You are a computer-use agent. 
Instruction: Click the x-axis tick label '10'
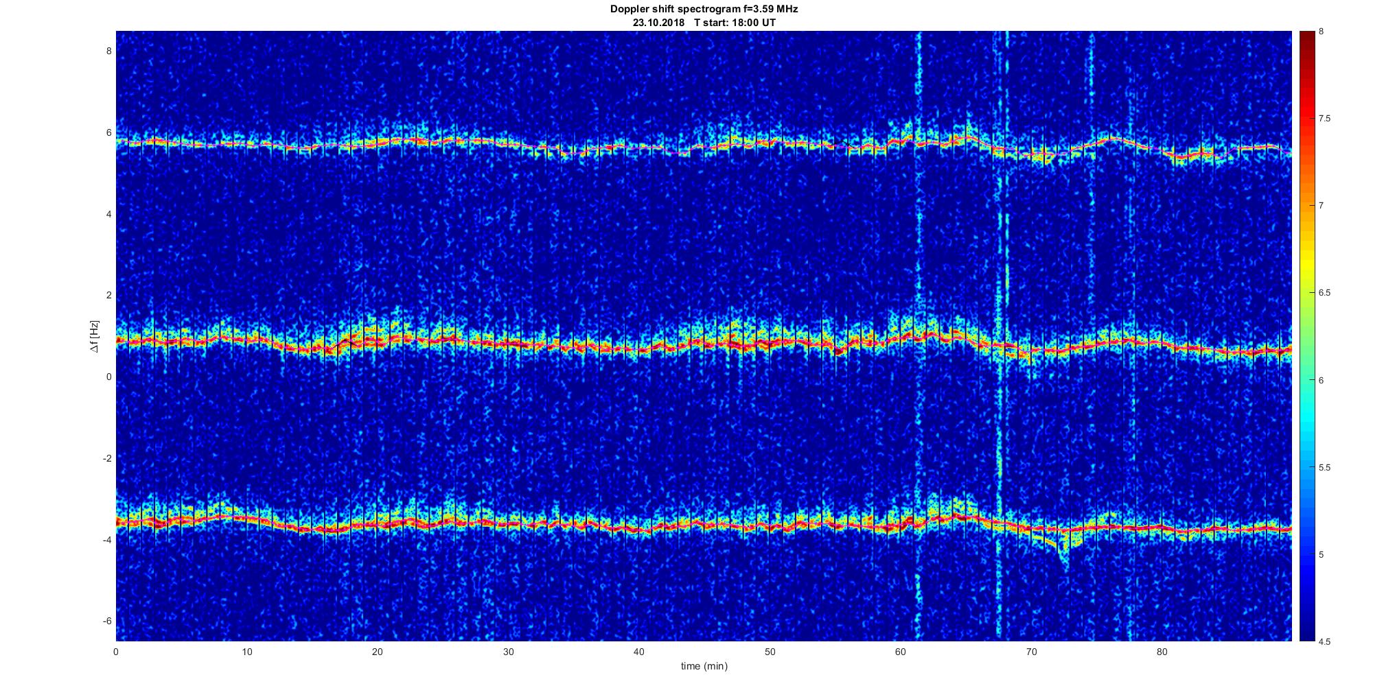246,652
